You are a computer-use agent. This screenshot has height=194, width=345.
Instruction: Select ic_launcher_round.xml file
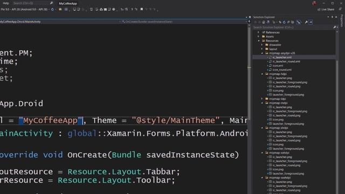point(286,61)
